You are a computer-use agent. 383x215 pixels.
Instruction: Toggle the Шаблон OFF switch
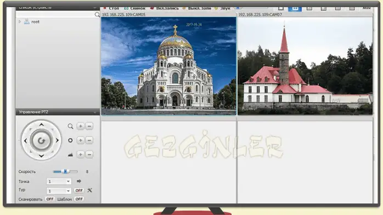click(x=79, y=199)
